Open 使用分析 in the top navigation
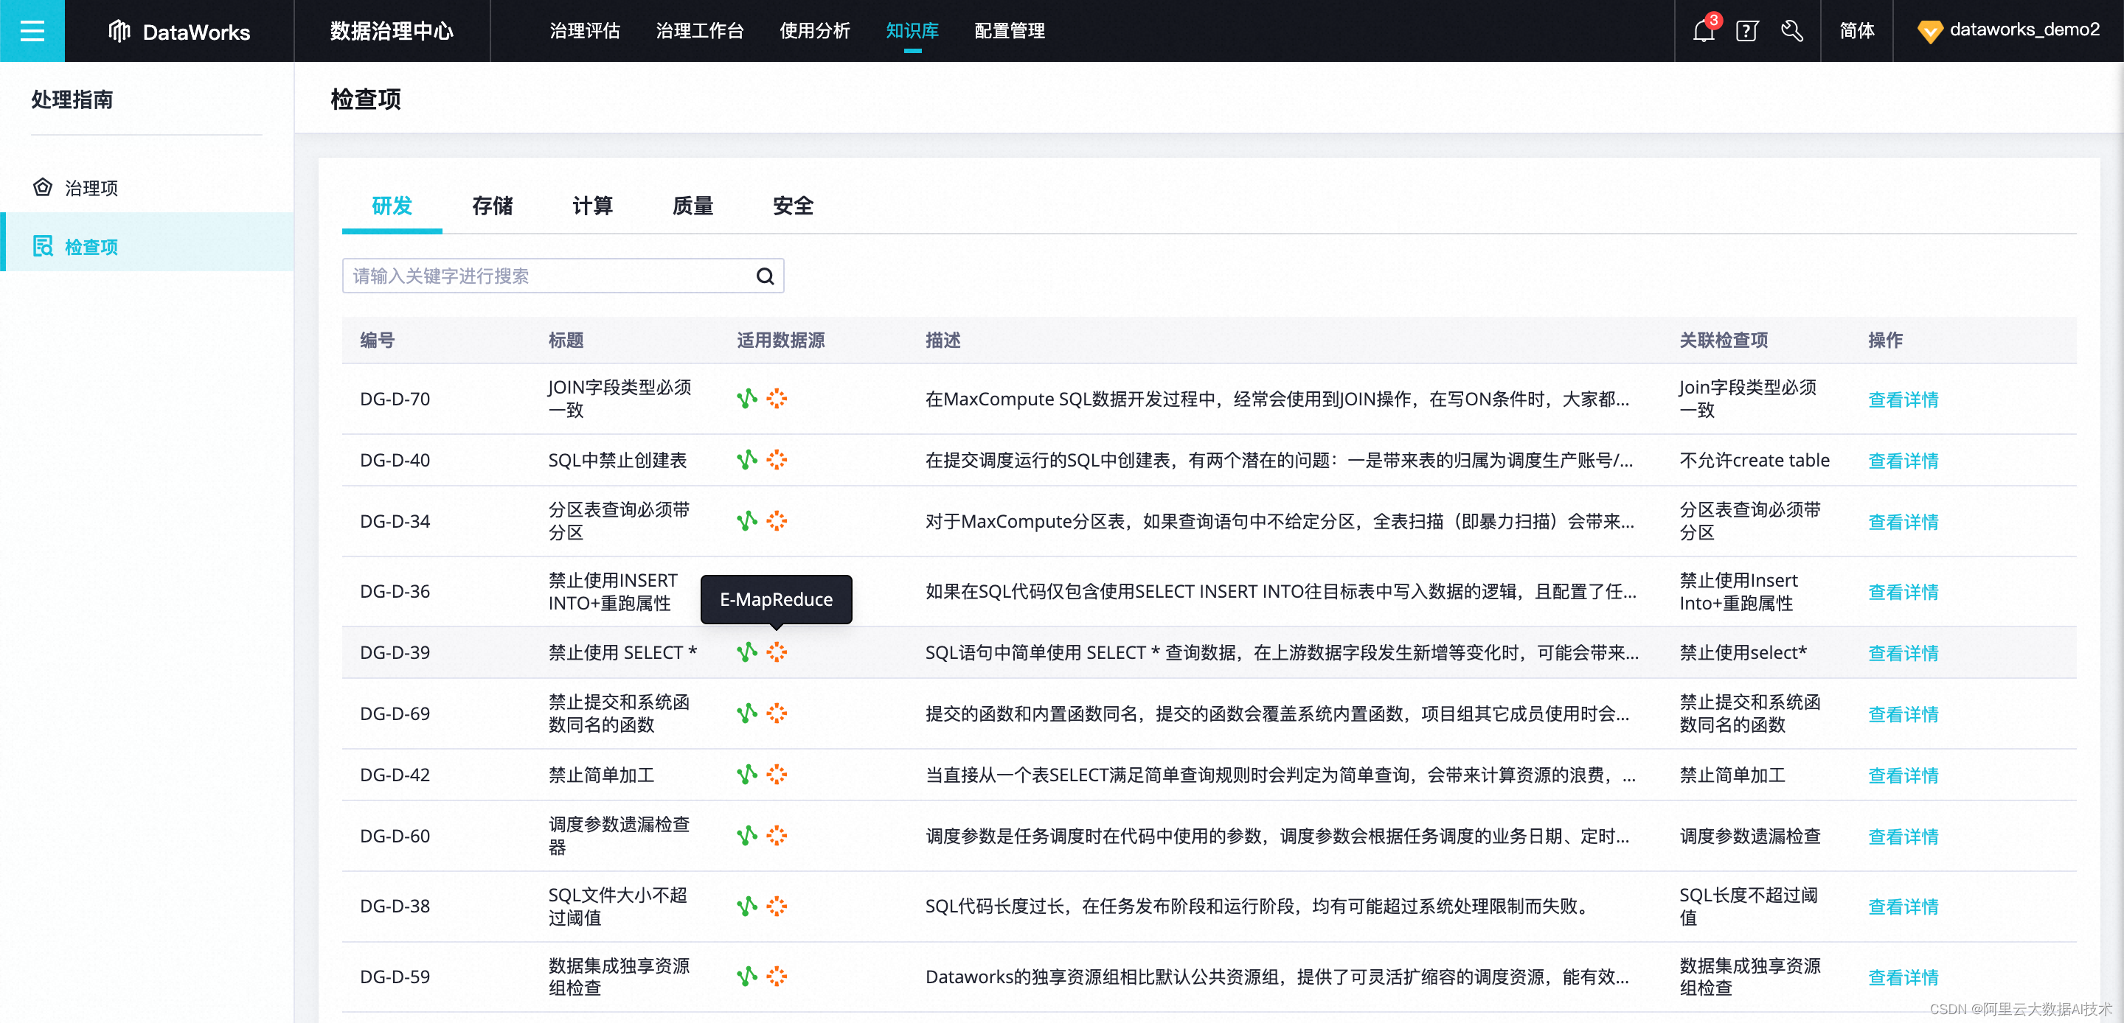 [x=815, y=32]
